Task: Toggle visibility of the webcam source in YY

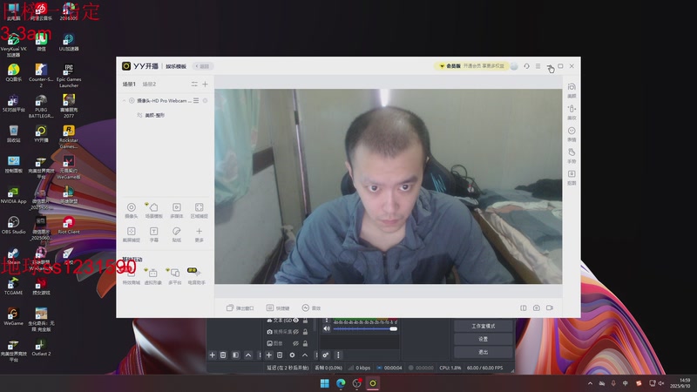Action: (205, 101)
